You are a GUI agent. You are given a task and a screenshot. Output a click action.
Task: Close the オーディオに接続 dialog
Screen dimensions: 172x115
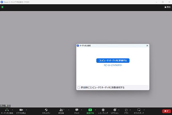tap(147, 45)
